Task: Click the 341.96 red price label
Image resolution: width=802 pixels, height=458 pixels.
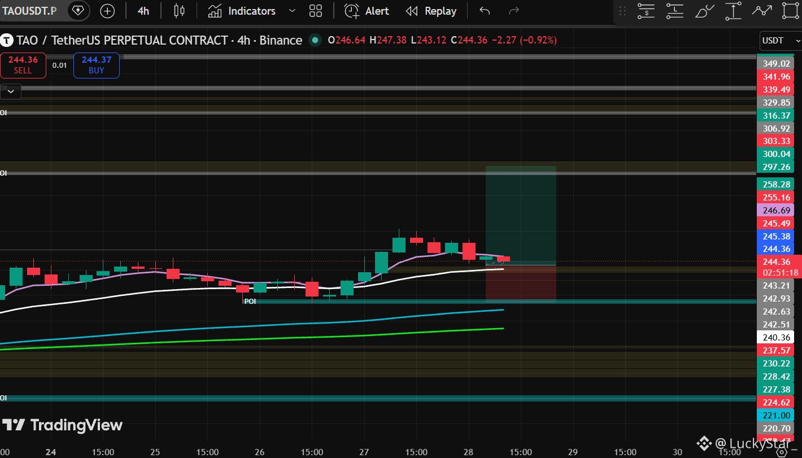Action: point(776,77)
